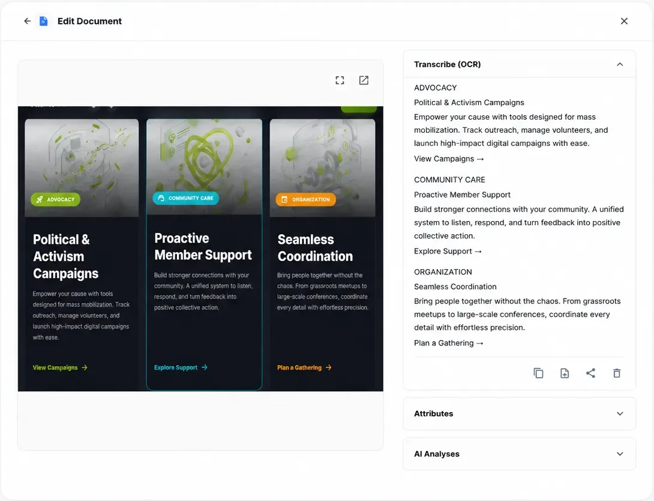Click 'Political & Activism Campaigns' heading in preview
The width and height of the screenshot is (654, 501).
click(66, 257)
